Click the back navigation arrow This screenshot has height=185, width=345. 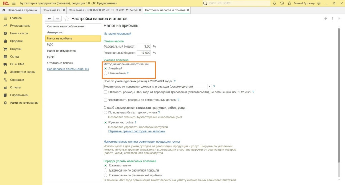50,19
